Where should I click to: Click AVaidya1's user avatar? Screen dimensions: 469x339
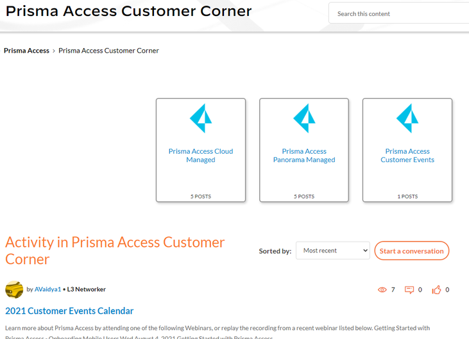[14, 290]
